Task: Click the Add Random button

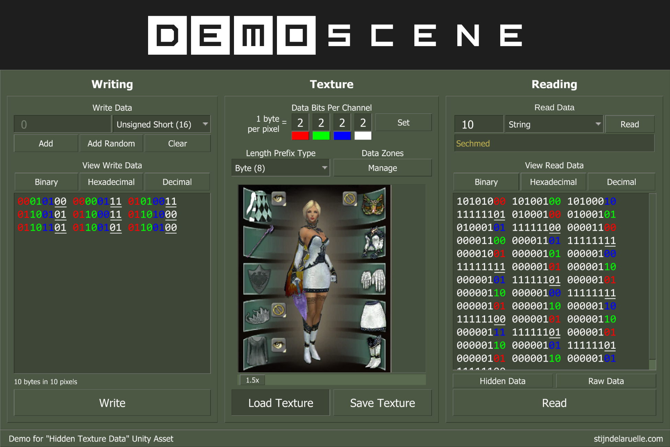Action: [111, 143]
